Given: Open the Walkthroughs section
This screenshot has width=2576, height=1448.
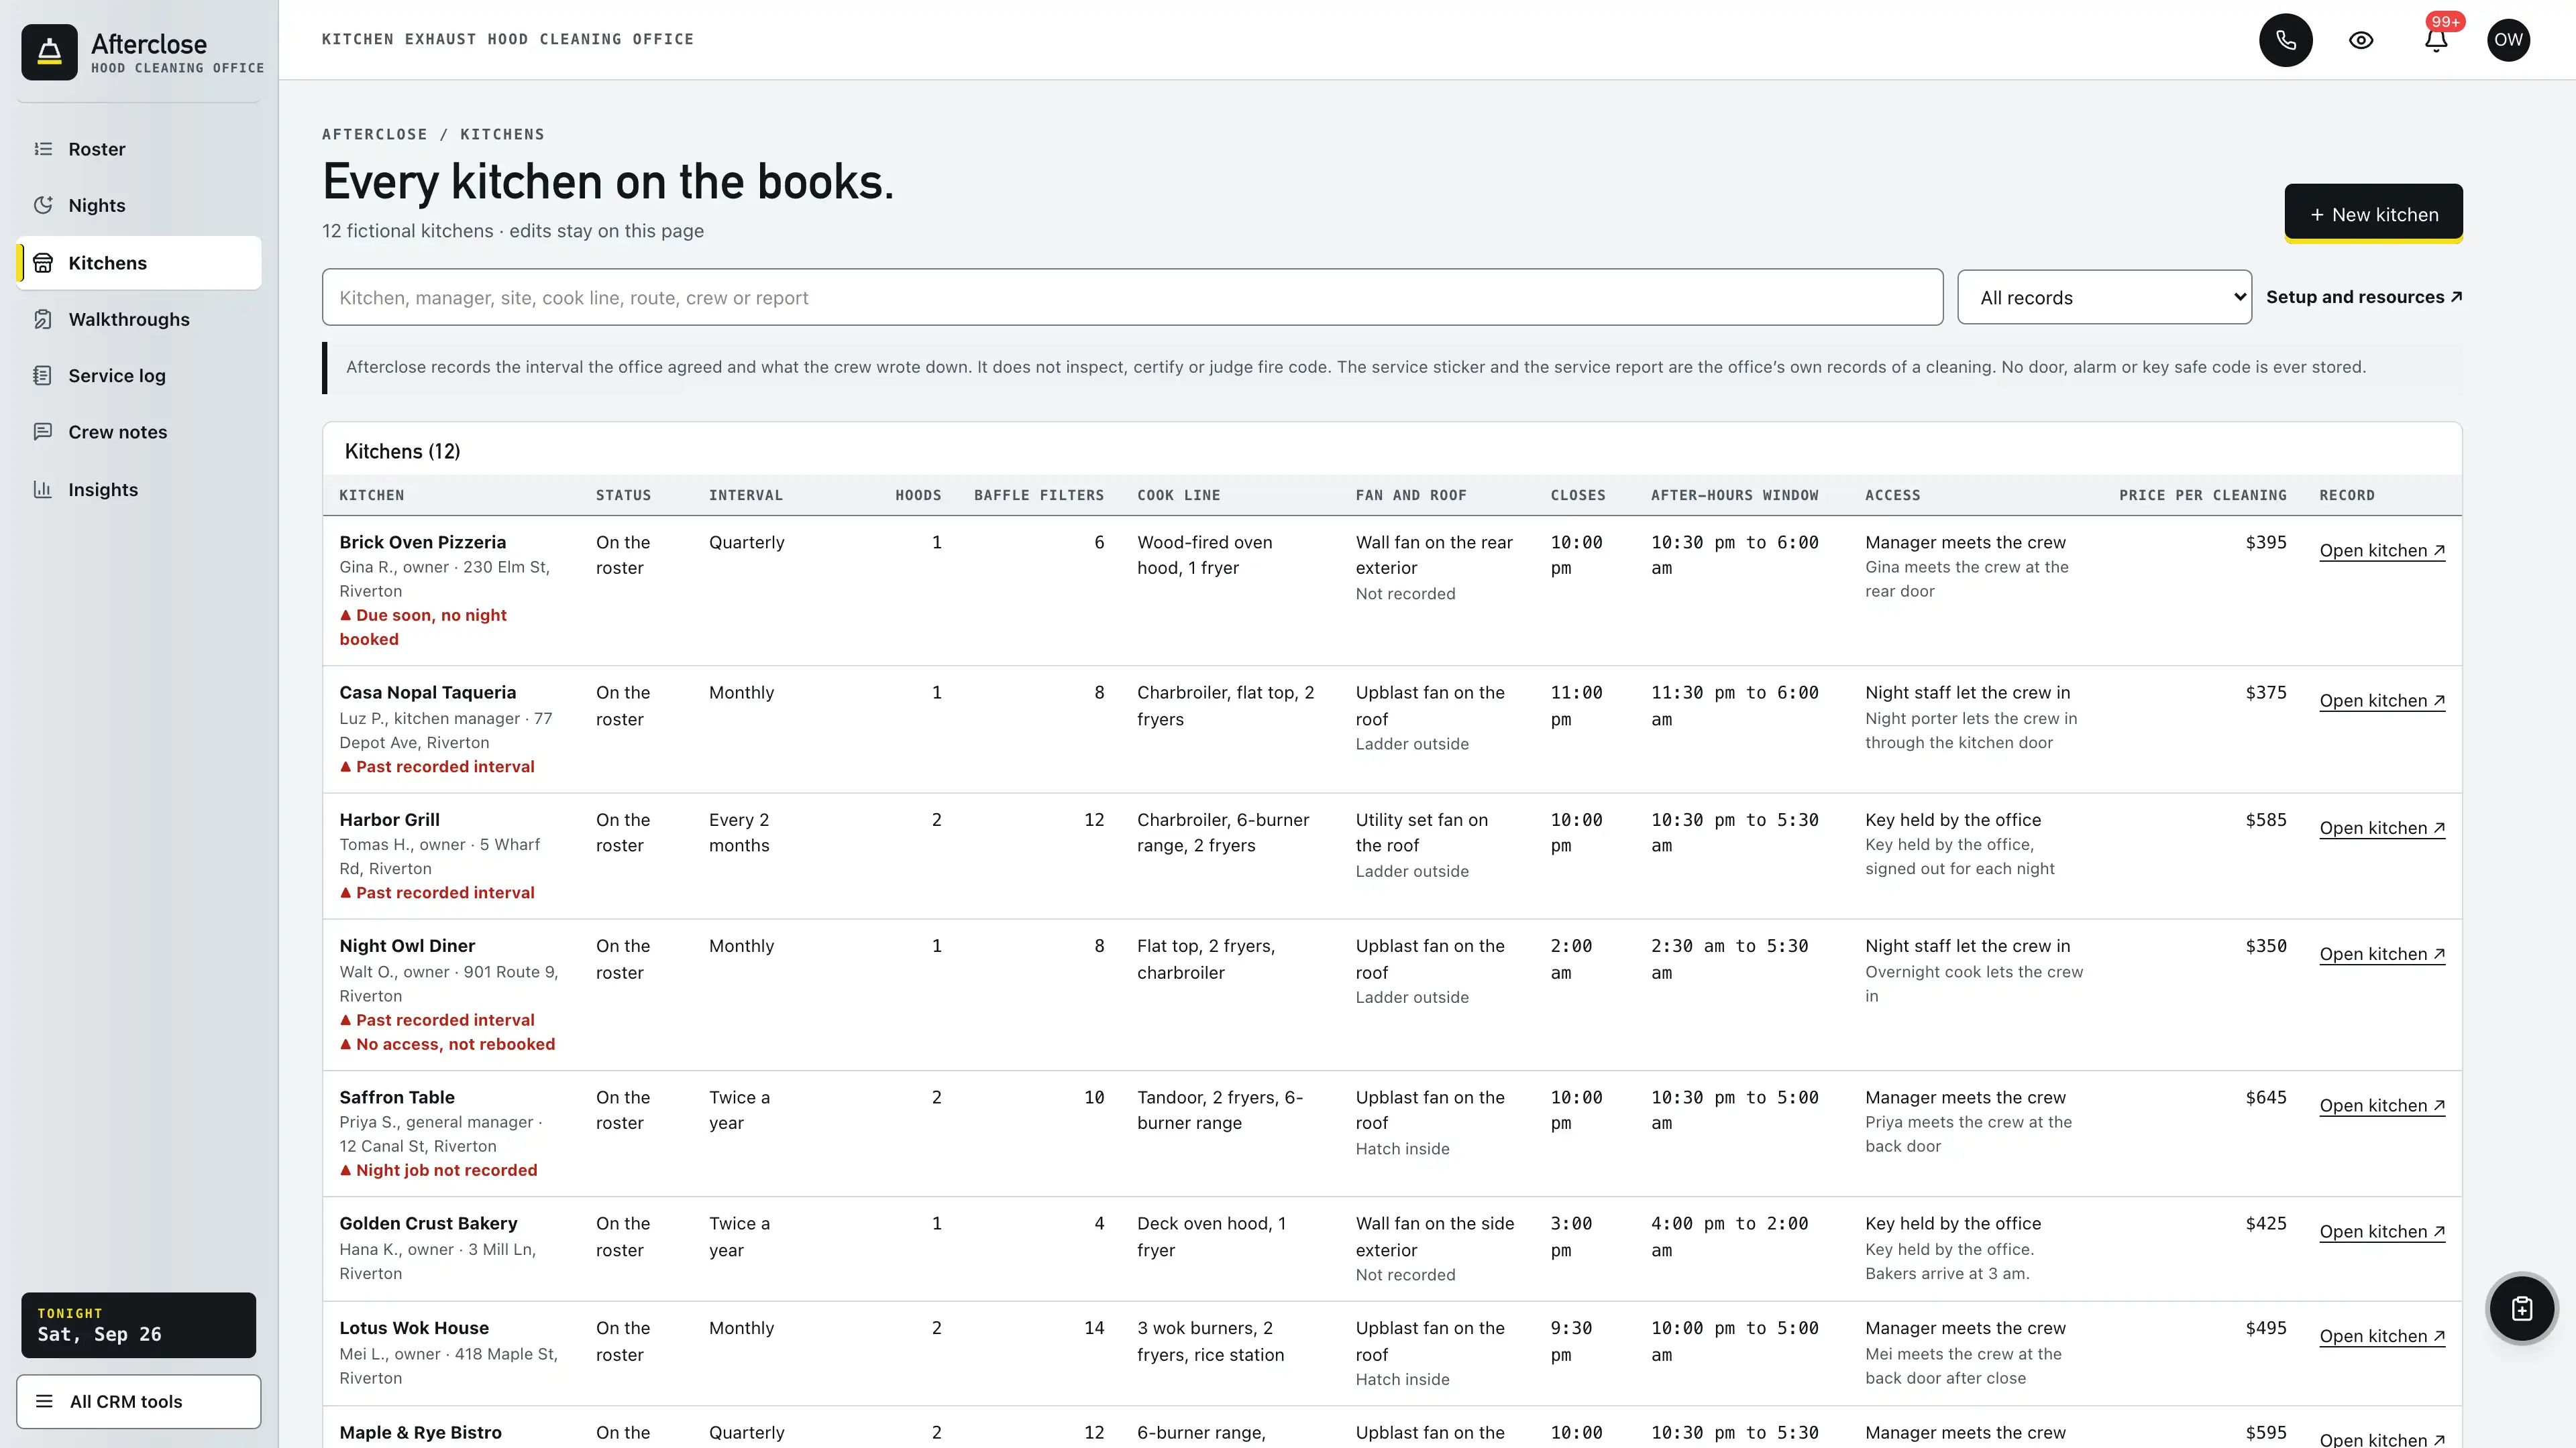Looking at the screenshot, I should 139,319.
